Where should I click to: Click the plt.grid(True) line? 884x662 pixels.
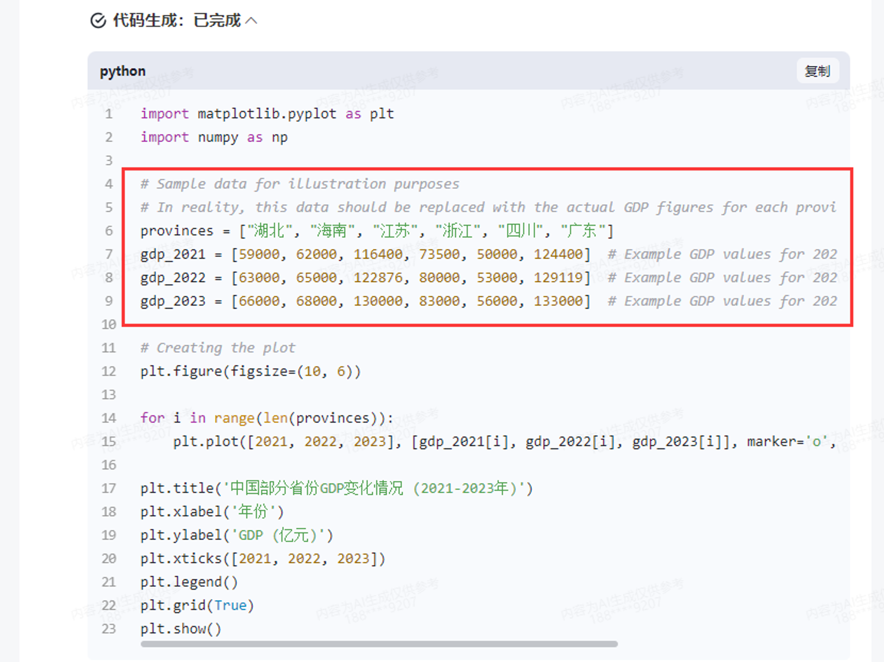coord(197,605)
